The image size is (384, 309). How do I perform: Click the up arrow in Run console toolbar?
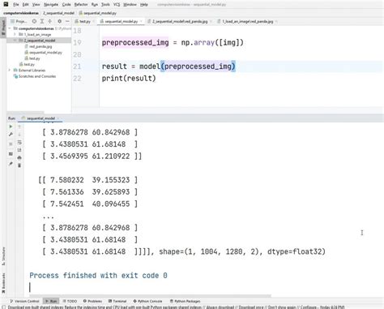19,127
